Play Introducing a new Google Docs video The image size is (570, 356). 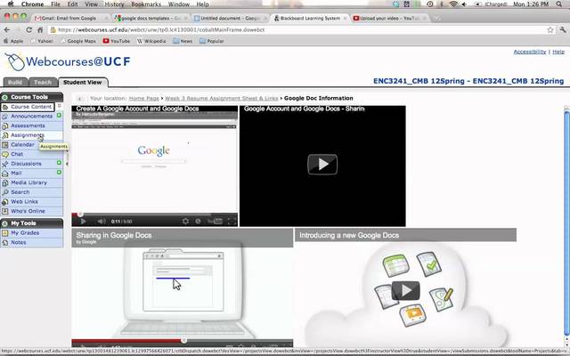coord(406,290)
